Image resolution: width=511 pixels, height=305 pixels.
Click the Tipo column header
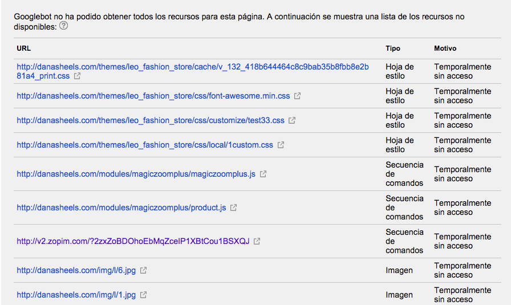pos(393,48)
